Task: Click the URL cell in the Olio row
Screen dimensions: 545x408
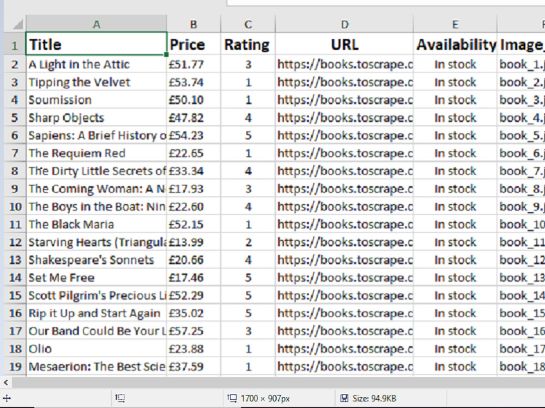Action: click(x=344, y=349)
